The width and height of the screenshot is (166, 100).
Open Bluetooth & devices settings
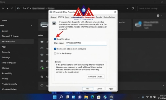(11, 36)
